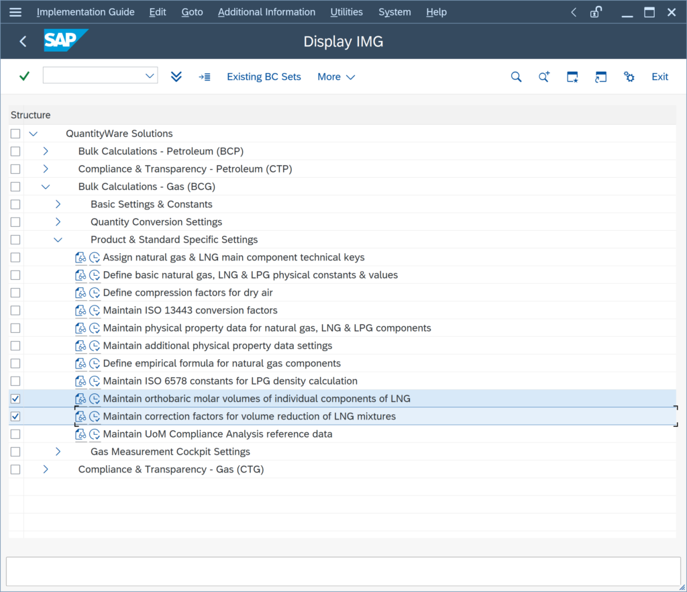Open documentation icon for Maintain correction factors row
This screenshot has height=592, width=687.
[x=81, y=417]
